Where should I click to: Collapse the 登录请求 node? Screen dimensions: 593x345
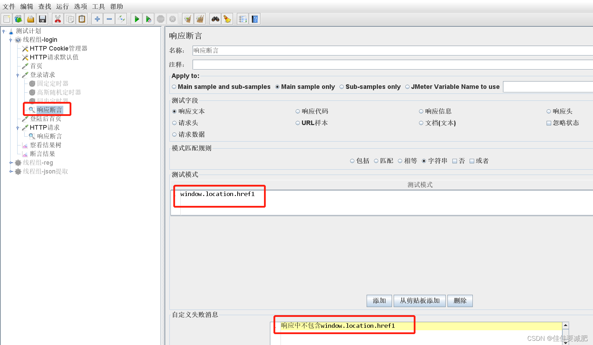[x=18, y=75]
